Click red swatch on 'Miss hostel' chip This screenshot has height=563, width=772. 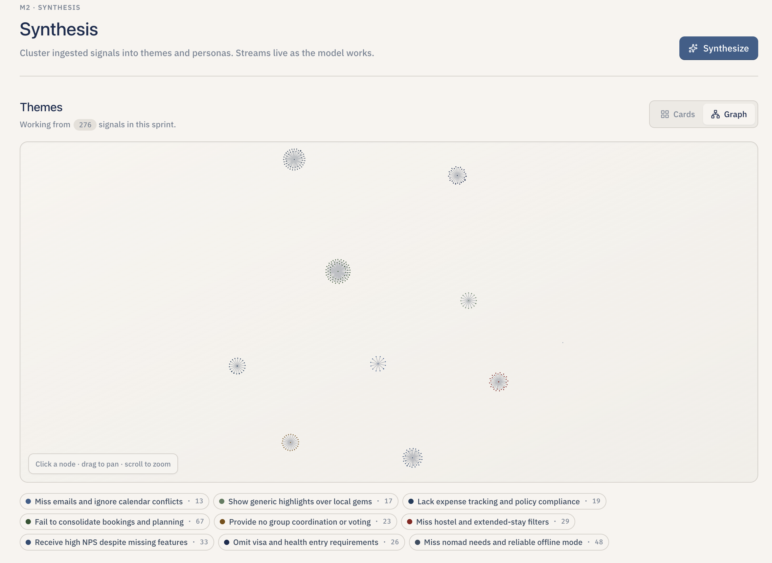click(x=410, y=522)
